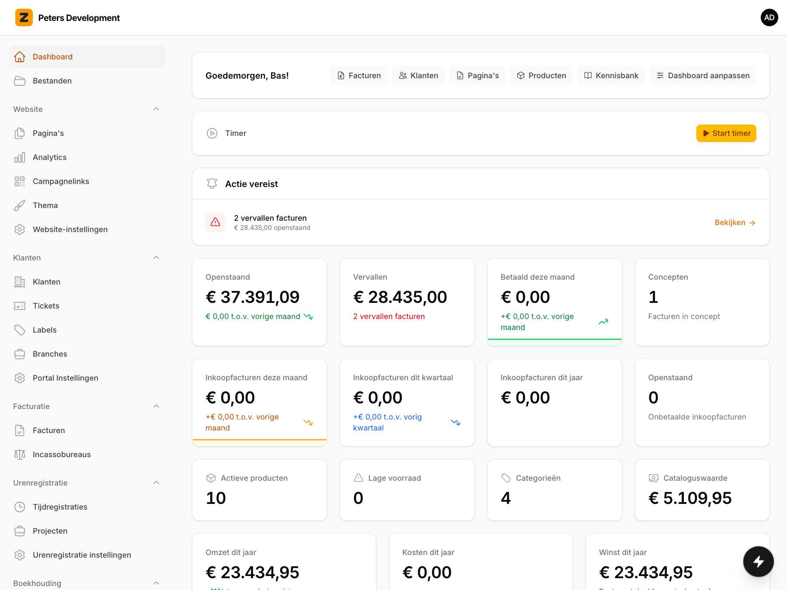This screenshot has height=590, width=787.
Task: Go to Analytics in the sidebar
Action: click(x=87, y=157)
